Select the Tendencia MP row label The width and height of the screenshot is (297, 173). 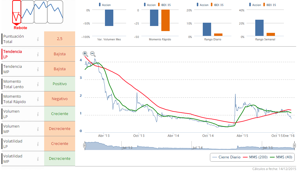pyautogui.click(x=13, y=69)
